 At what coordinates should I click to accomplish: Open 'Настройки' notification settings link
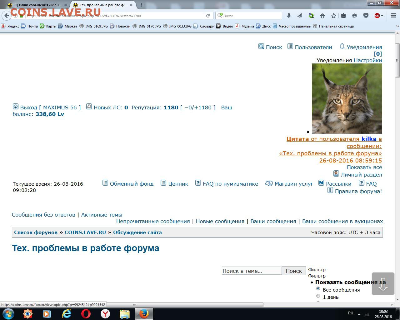pos(368,60)
